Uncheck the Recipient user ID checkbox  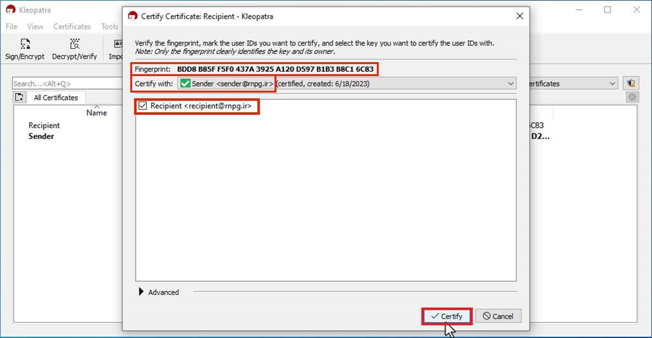click(x=143, y=106)
